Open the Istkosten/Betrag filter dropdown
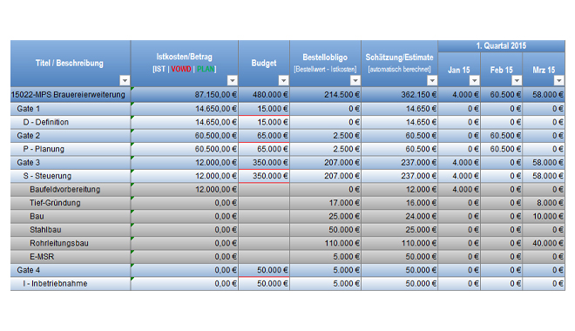 tap(232, 80)
